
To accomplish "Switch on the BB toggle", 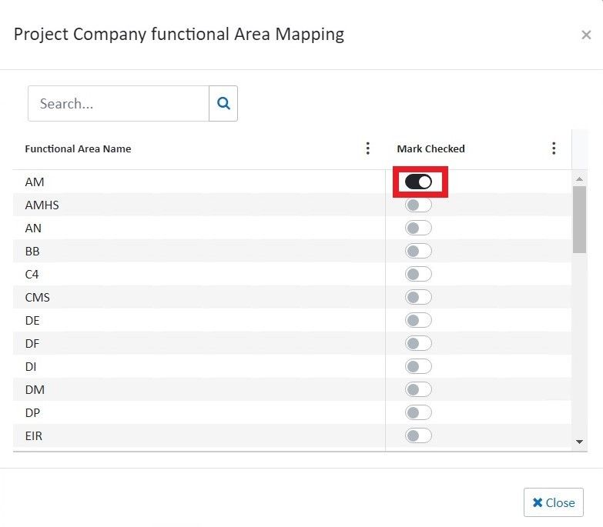I will pyautogui.click(x=419, y=252).
